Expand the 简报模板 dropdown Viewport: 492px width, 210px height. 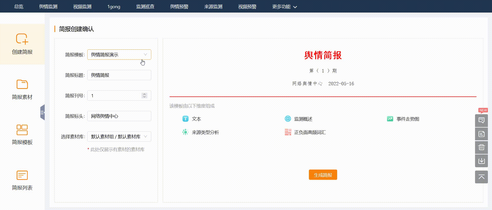point(119,55)
